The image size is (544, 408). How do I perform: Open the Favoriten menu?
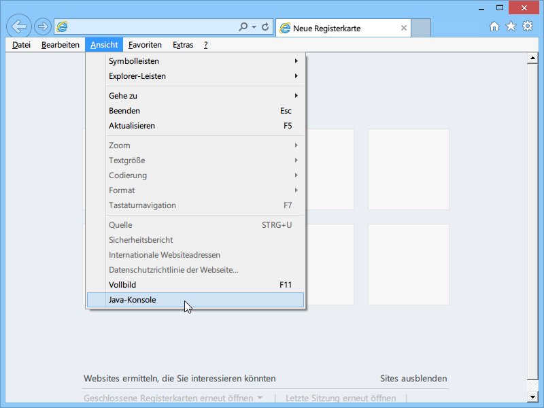(x=145, y=45)
